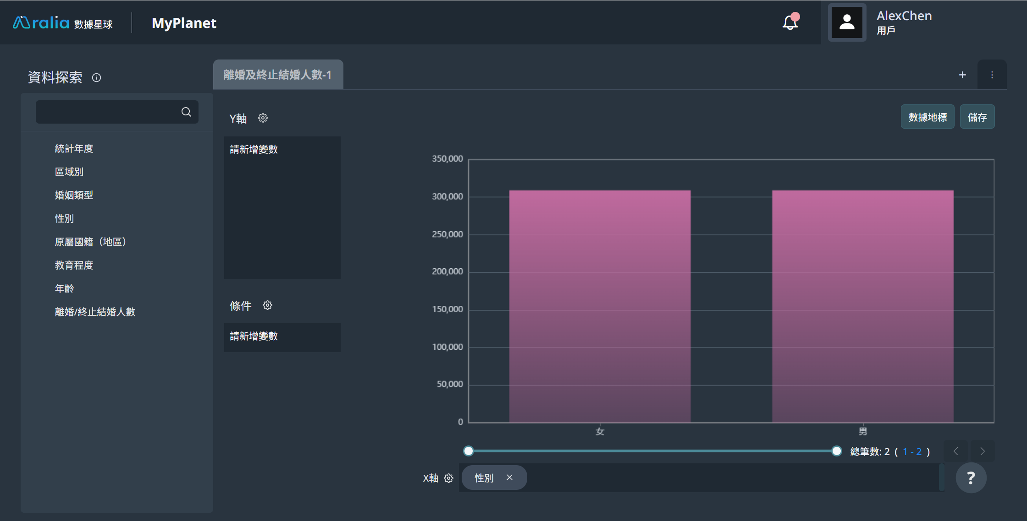Click left range slider handle

coord(468,451)
